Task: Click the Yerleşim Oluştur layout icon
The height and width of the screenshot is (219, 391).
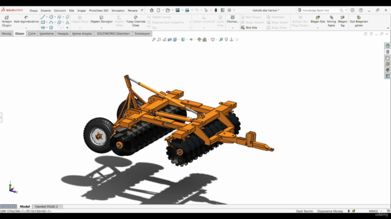Action: (x=7, y=18)
